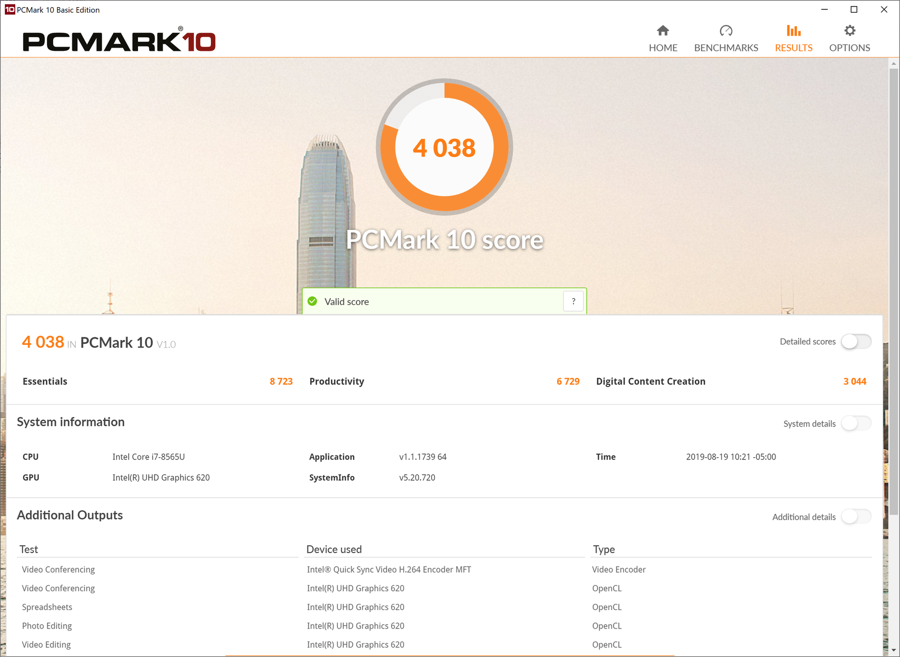
Task: Click the GPU value in System information
Action: [161, 477]
